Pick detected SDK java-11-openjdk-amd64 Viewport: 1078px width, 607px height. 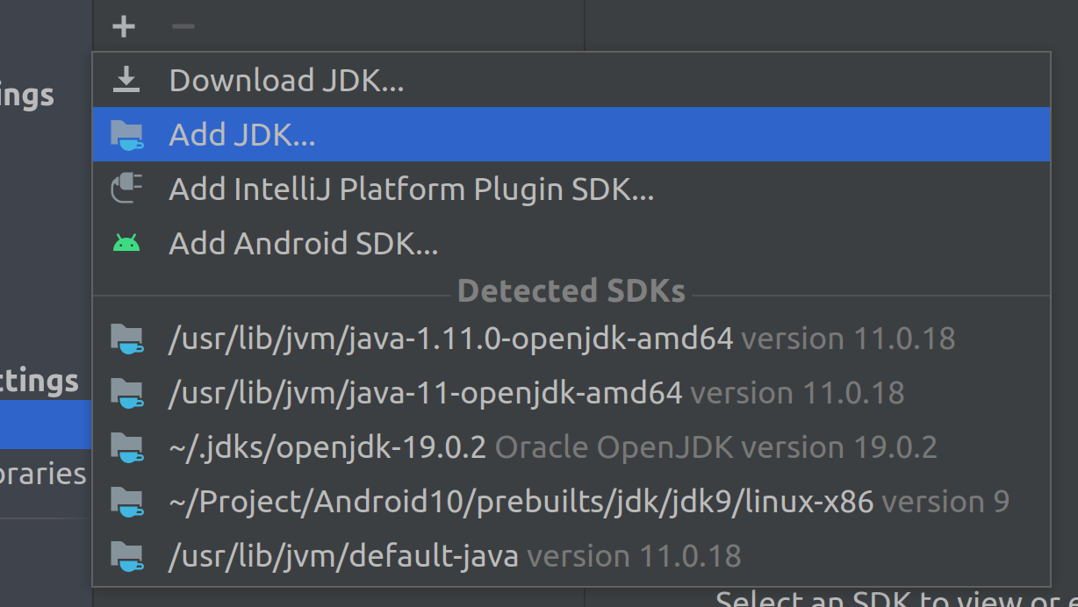(x=571, y=392)
